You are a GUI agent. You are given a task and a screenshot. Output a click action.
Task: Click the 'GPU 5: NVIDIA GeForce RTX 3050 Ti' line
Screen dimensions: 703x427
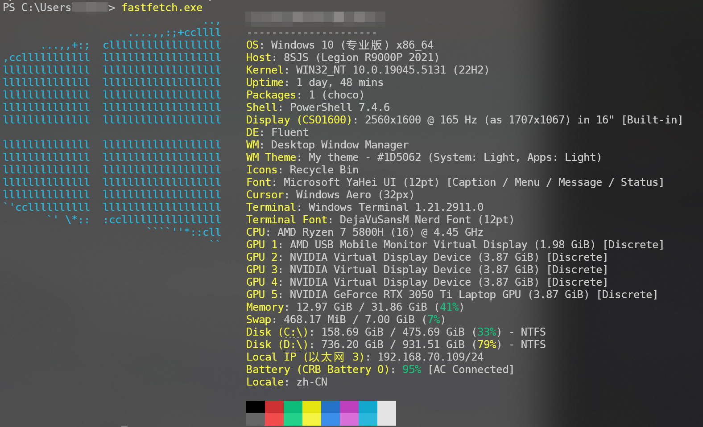coord(452,295)
